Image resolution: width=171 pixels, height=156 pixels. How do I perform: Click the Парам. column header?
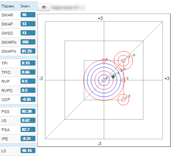coord(8,6)
